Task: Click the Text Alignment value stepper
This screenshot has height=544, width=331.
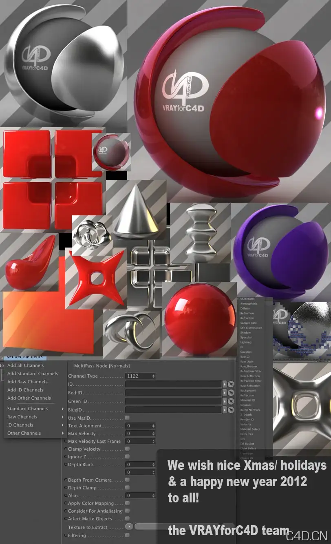Action: click(153, 426)
